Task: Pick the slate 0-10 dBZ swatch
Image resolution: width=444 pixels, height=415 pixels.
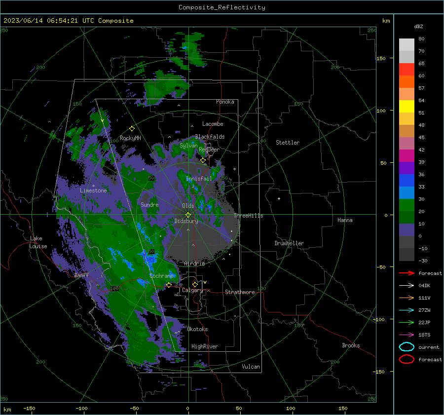Action: pos(407,230)
